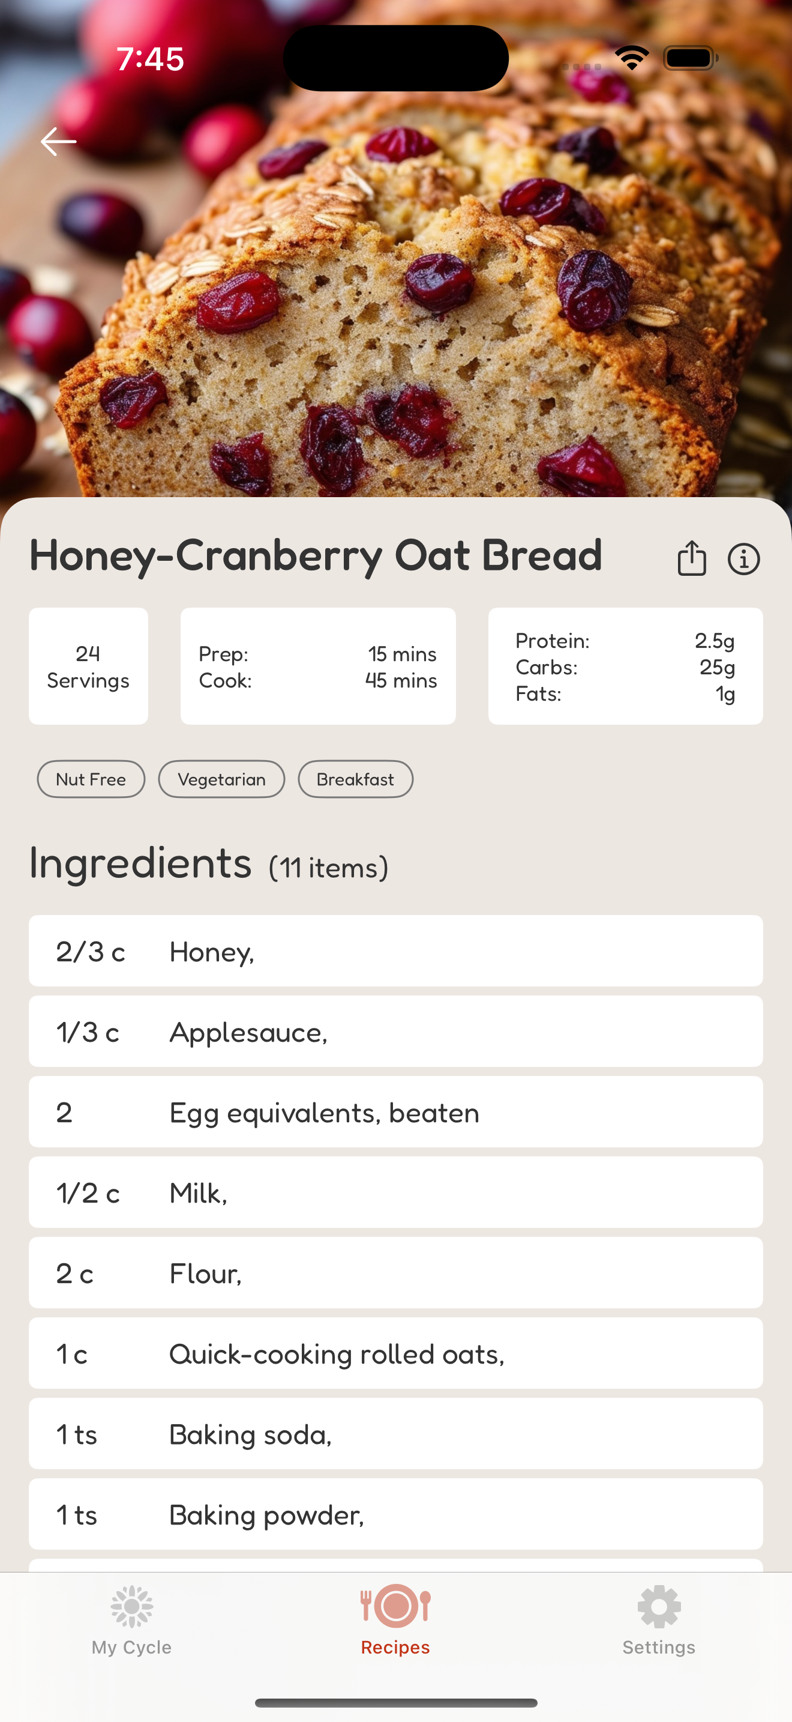
Task: Select the Baking soda ingredient row
Action: [x=395, y=1433]
